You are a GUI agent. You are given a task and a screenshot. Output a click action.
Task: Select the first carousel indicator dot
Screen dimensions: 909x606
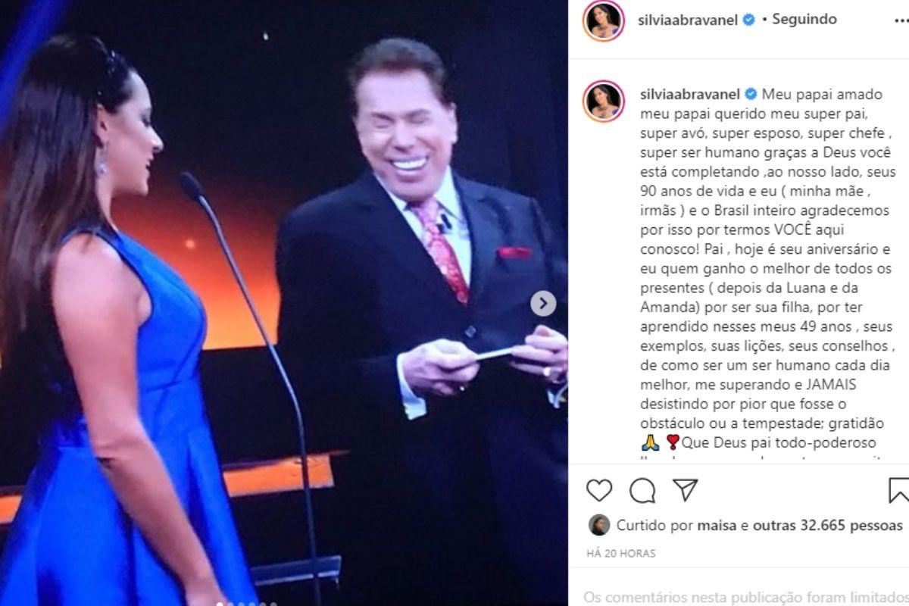point(219,604)
